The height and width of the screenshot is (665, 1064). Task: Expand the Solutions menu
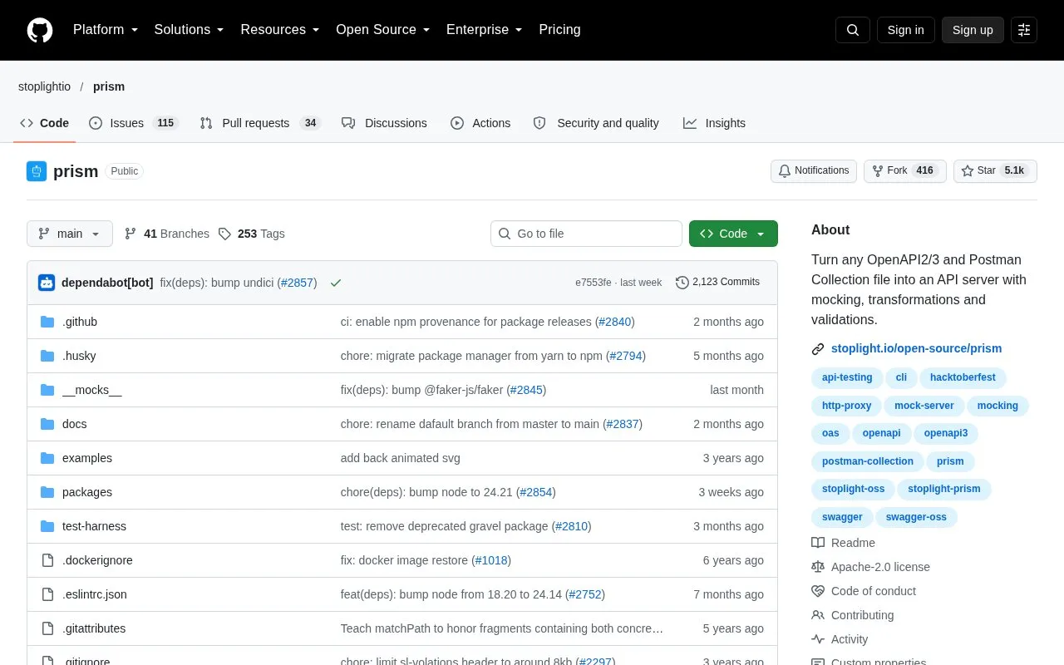(190, 30)
